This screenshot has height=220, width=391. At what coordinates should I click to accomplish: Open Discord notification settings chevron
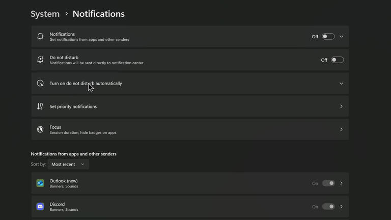[342, 207]
